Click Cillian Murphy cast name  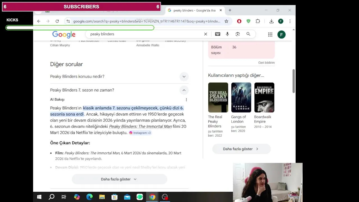click(x=60, y=45)
